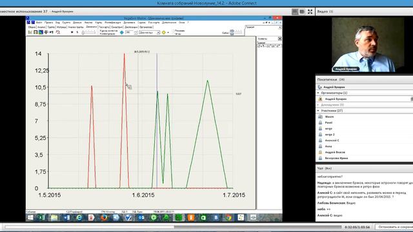Click the blue checkmark taskbar icon
Image resolution: width=413 pixels, height=232 pixels.
[x=128, y=218]
